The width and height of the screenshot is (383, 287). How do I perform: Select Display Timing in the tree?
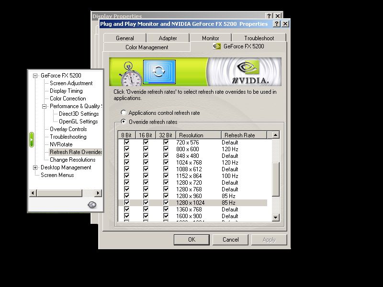coord(66,91)
